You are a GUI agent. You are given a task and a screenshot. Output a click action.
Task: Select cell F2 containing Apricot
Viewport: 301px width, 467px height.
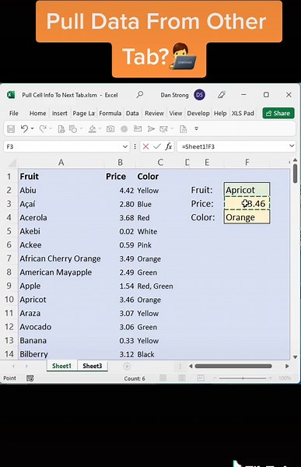247,190
